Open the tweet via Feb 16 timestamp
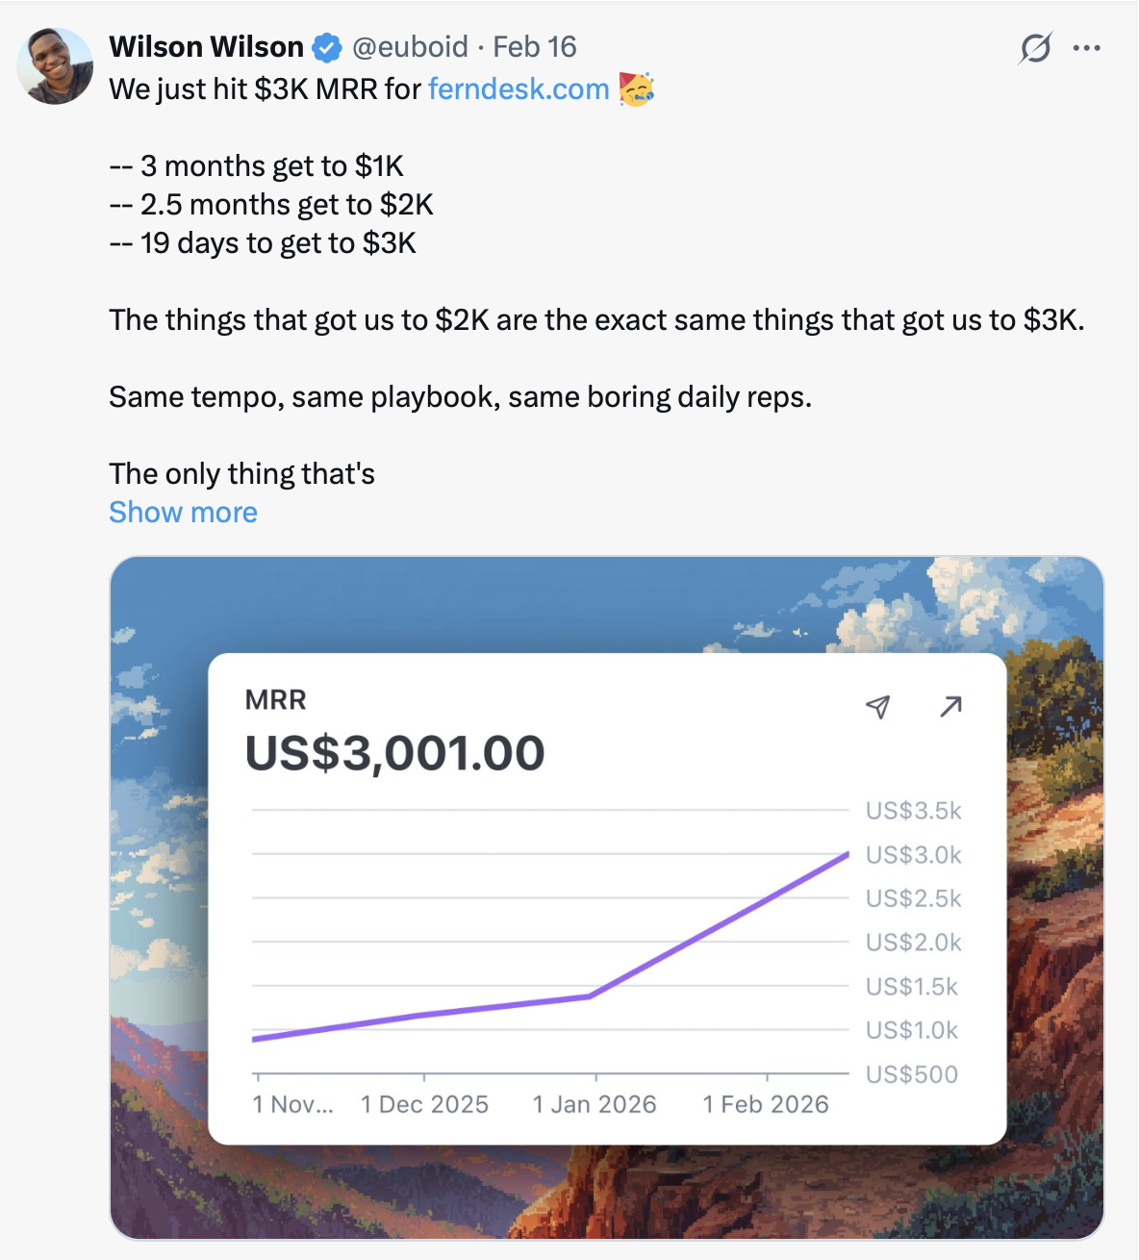The width and height of the screenshot is (1139, 1260). [535, 47]
